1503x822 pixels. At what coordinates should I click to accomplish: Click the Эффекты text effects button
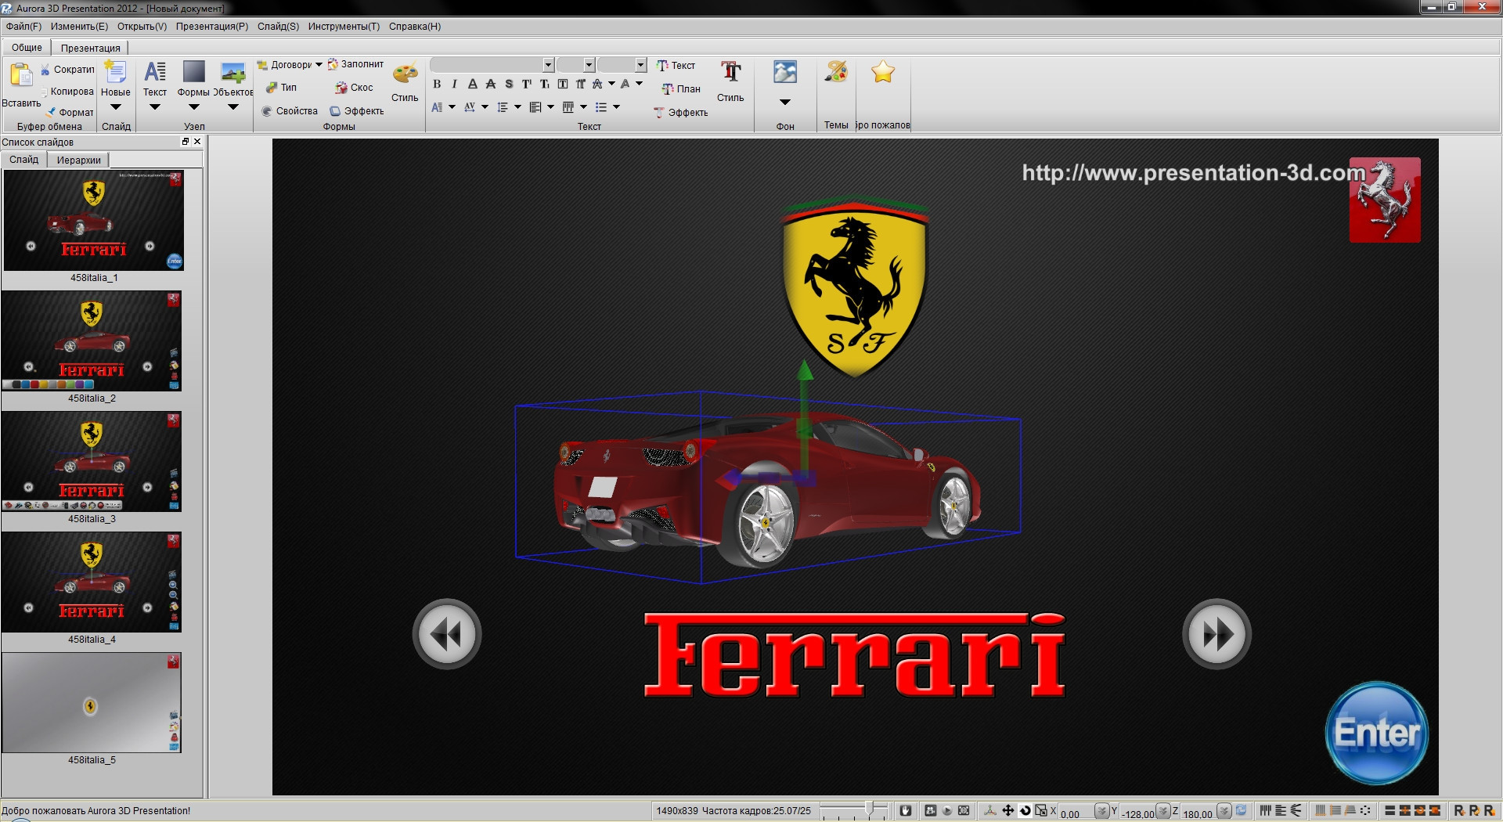681,113
